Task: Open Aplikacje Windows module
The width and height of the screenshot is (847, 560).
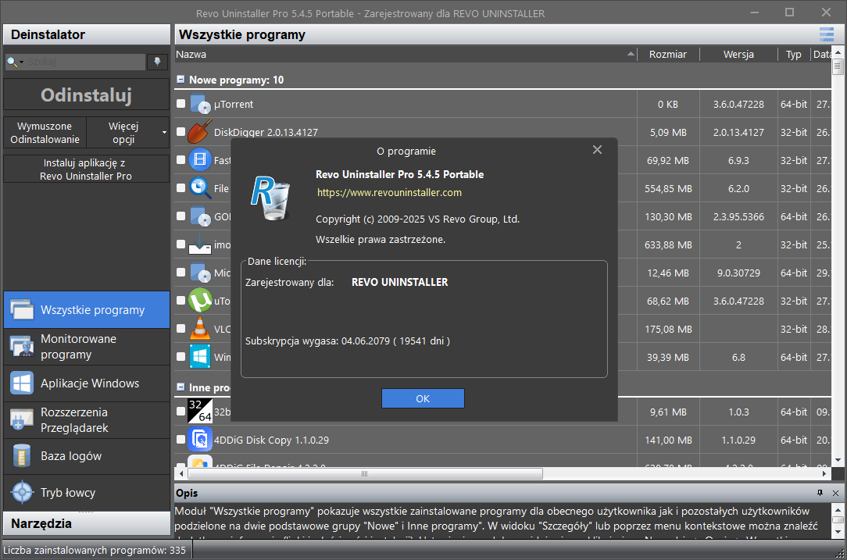Action: click(x=87, y=383)
